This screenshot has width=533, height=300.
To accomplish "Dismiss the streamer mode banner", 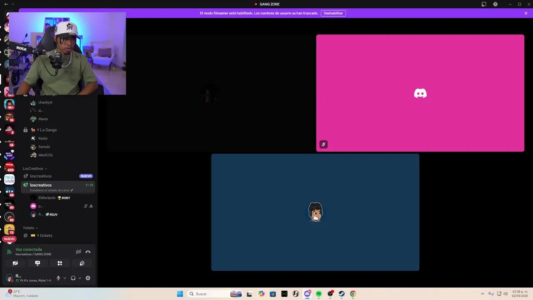I will (x=526, y=13).
